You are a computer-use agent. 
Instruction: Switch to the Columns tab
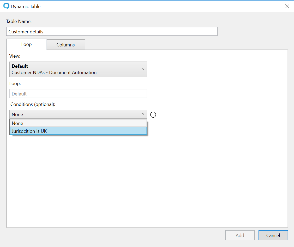click(66, 45)
